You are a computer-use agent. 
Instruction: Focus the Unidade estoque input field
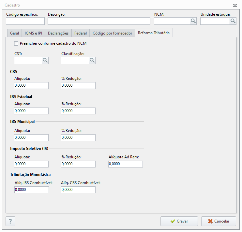pos(215,21)
